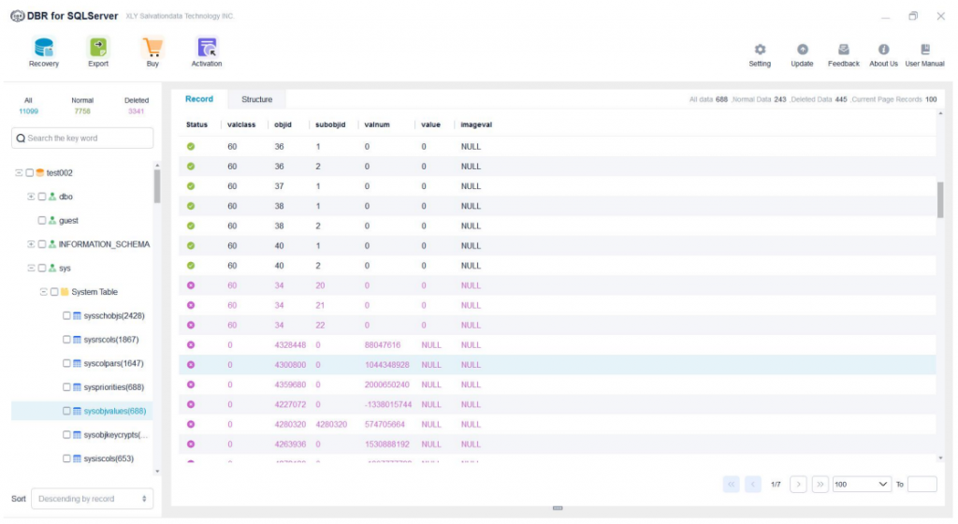Switch to the Structure tab
Viewport: 958px width, 524px height.
(x=256, y=99)
